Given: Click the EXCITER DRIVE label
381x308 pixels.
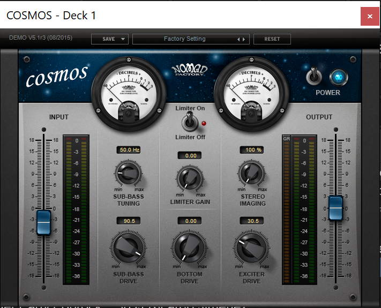Looking at the screenshot, I should click(252, 277).
